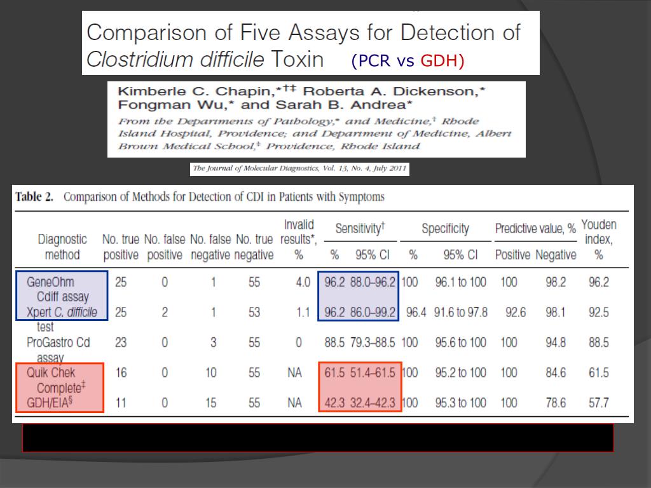Viewport: 651px width, 488px height.
Task: Click sensitivity CI value "51.4–61.5"
Action: (373, 372)
